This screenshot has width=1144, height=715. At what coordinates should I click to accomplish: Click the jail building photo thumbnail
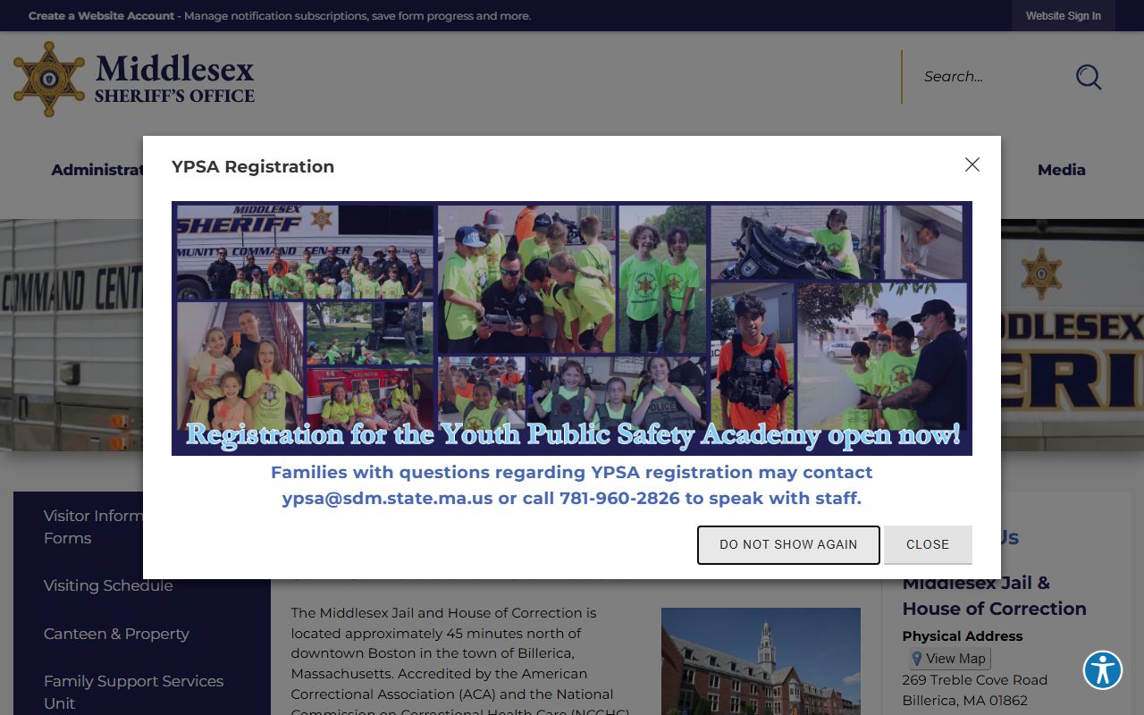[x=761, y=661]
